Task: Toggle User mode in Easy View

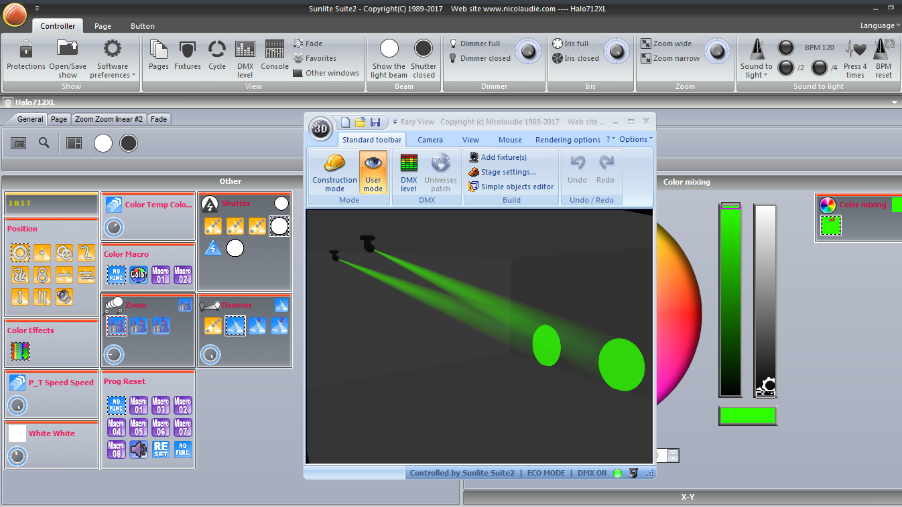Action: tap(373, 173)
